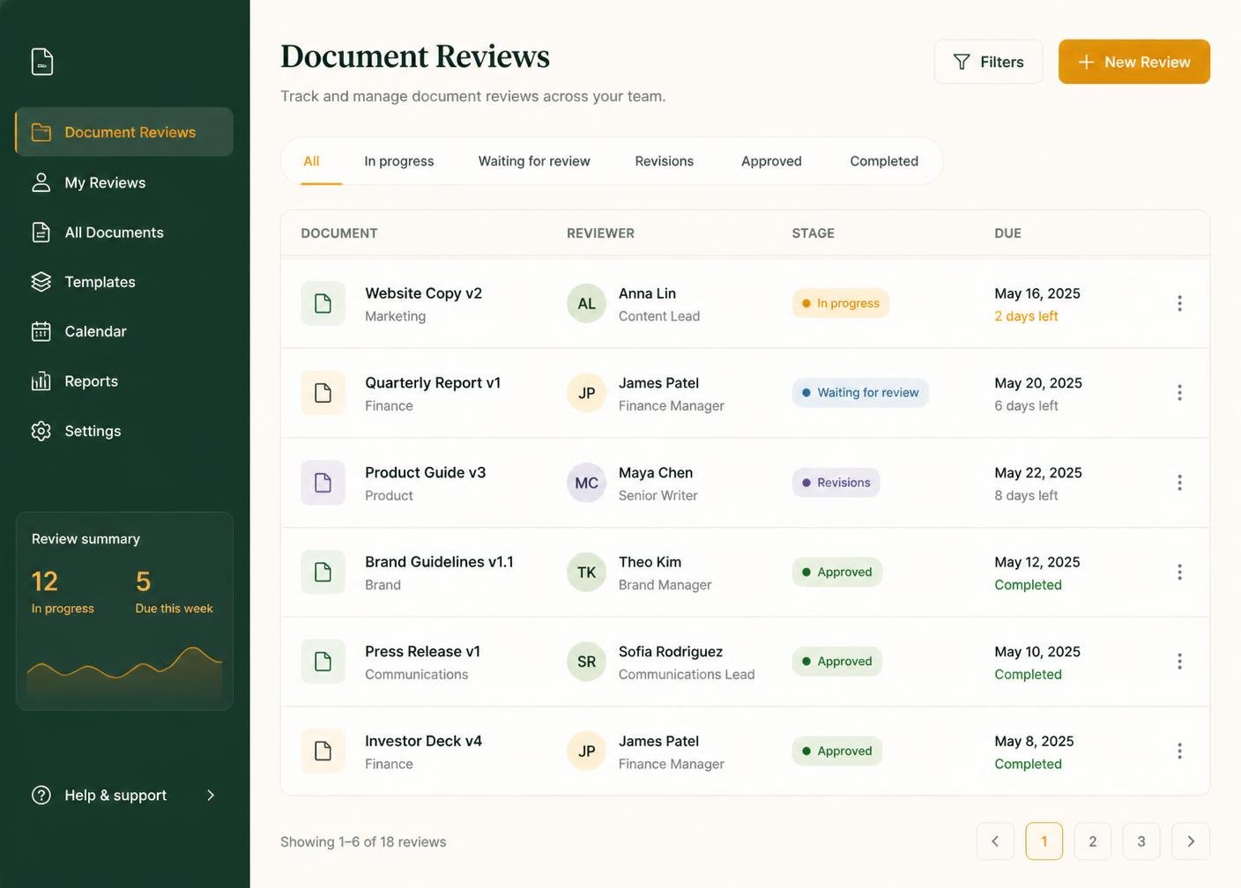Open Document Reviews in the sidebar
This screenshot has width=1241, height=888.
click(124, 132)
